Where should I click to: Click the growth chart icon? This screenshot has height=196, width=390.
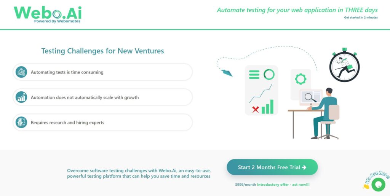click(21, 97)
